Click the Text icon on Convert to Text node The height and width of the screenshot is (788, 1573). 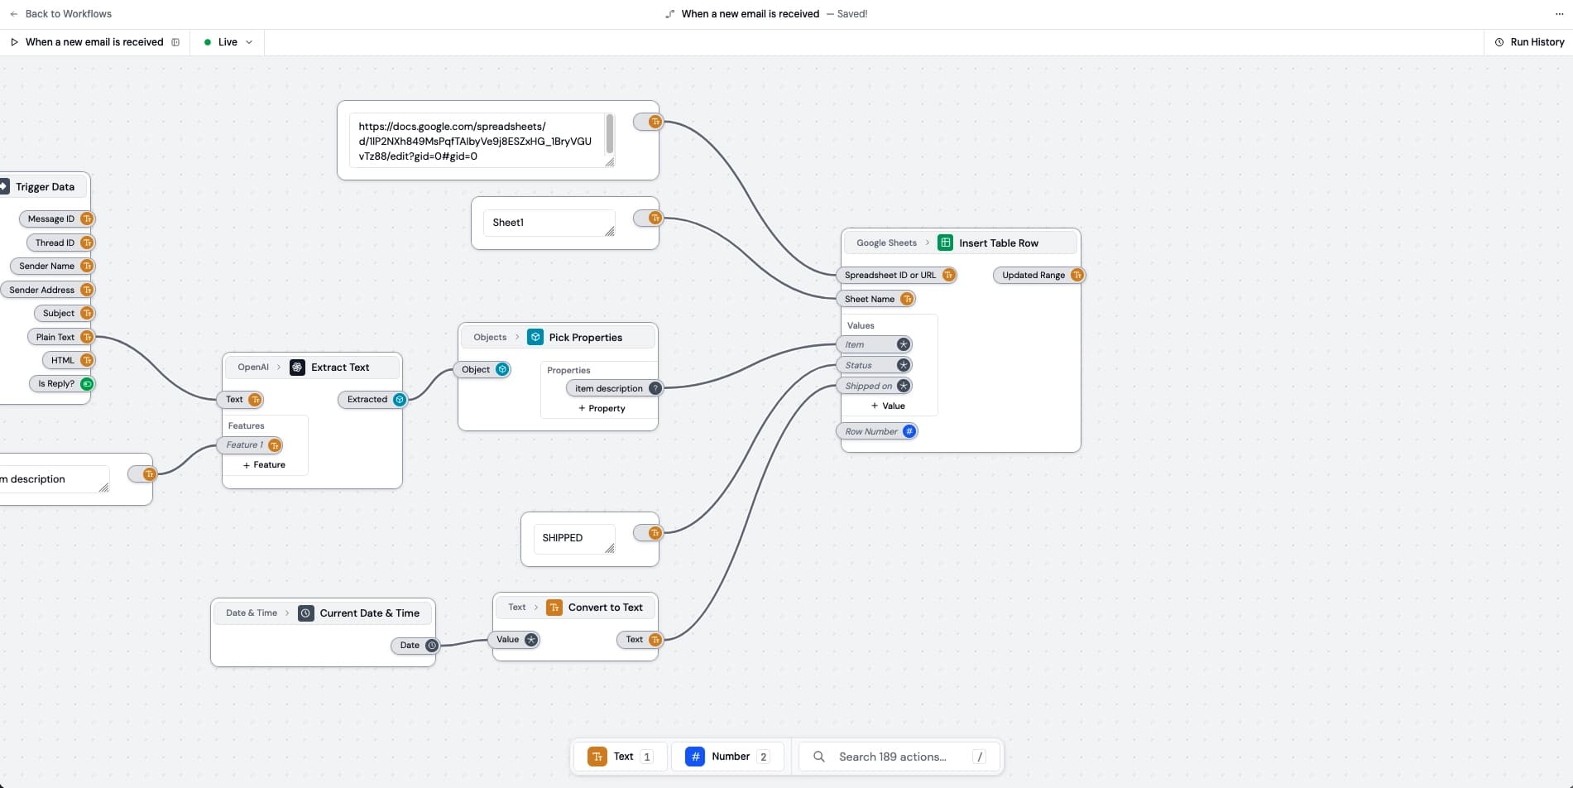point(554,607)
